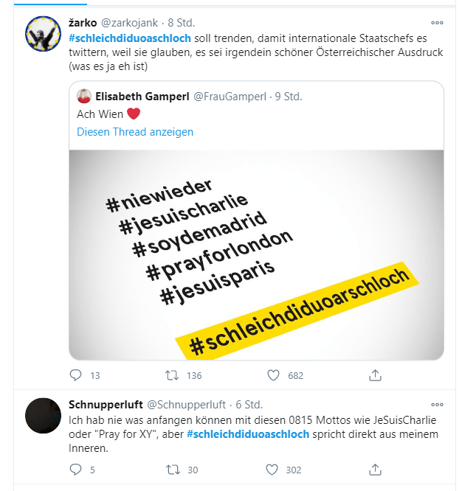The height and width of the screenshot is (491, 462).
Task: Open the quoted tweet hashtag image
Action: 256,254
